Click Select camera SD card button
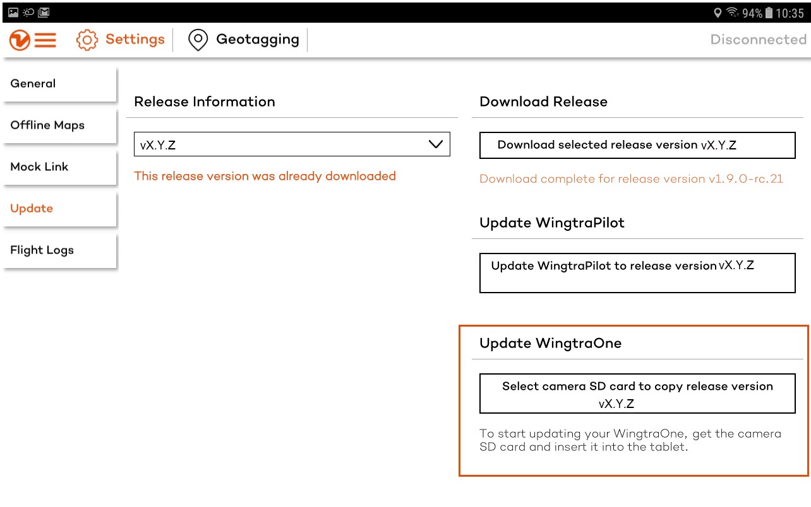The width and height of the screenshot is (811, 507). 637,393
